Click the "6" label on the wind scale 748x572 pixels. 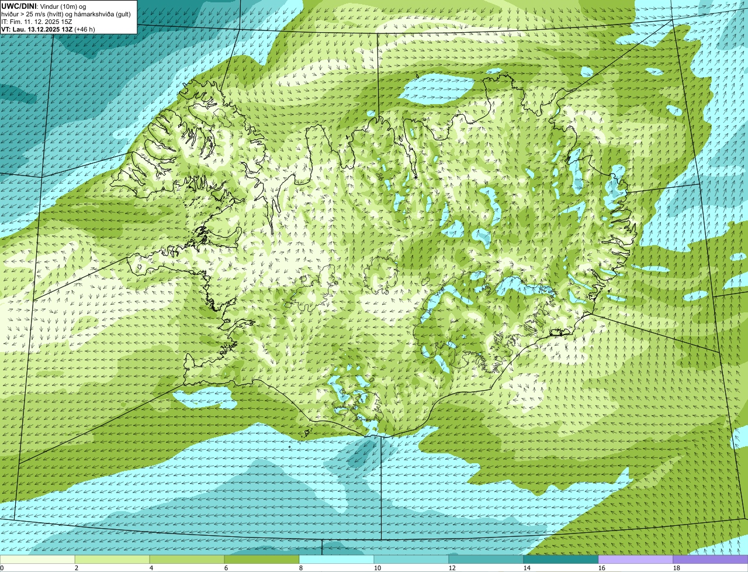coord(226,568)
